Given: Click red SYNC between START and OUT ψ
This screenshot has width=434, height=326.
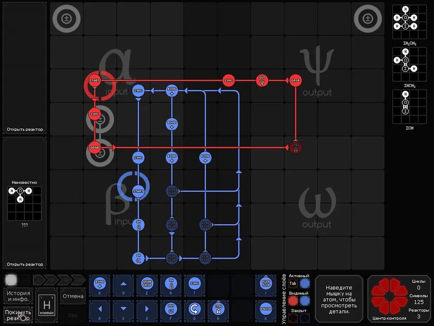Looking at the screenshot, I should tap(228, 81).
